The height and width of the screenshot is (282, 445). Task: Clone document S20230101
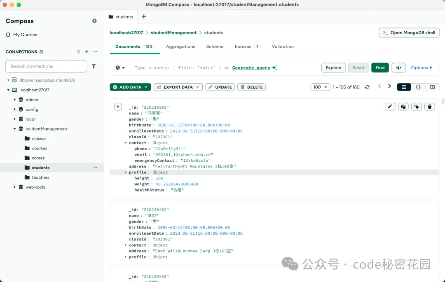tap(416, 107)
